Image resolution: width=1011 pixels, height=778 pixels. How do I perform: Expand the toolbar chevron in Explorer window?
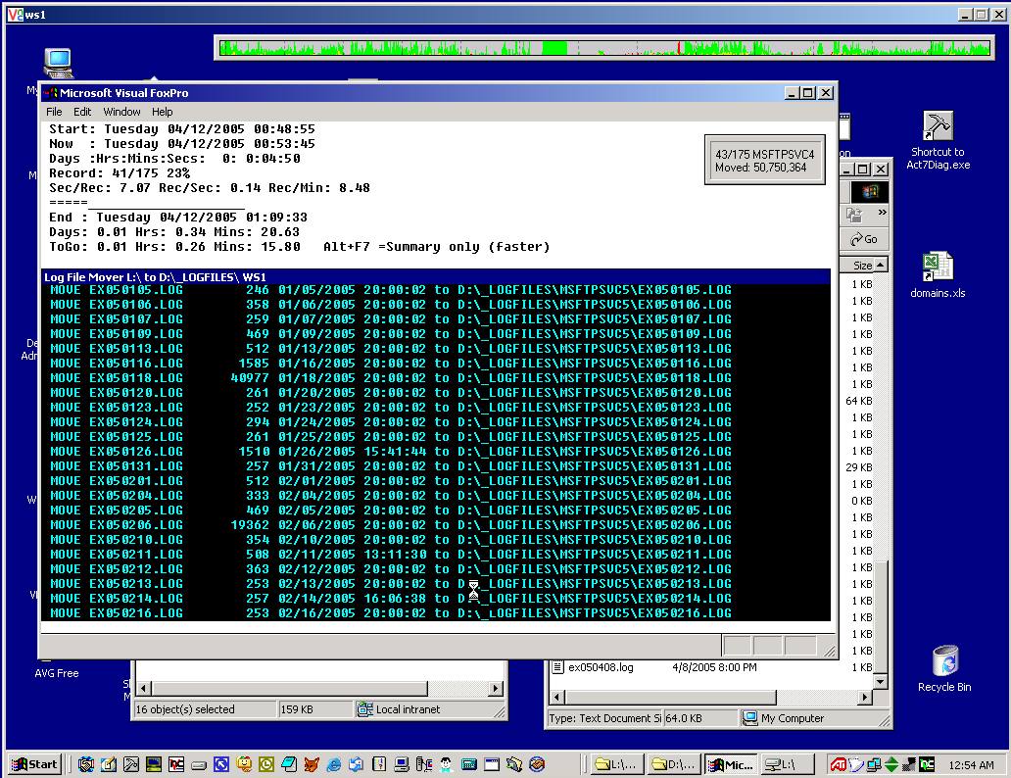(x=882, y=213)
